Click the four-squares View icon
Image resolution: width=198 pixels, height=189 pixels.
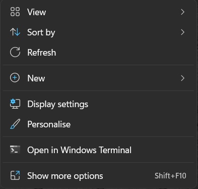pyautogui.click(x=15, y=12)
